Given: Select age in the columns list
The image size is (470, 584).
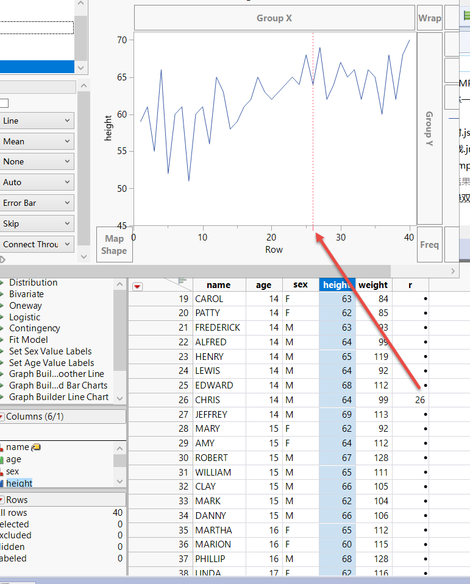Looking at the screenshot, I should pyautogui.click(x=13, y=459).
